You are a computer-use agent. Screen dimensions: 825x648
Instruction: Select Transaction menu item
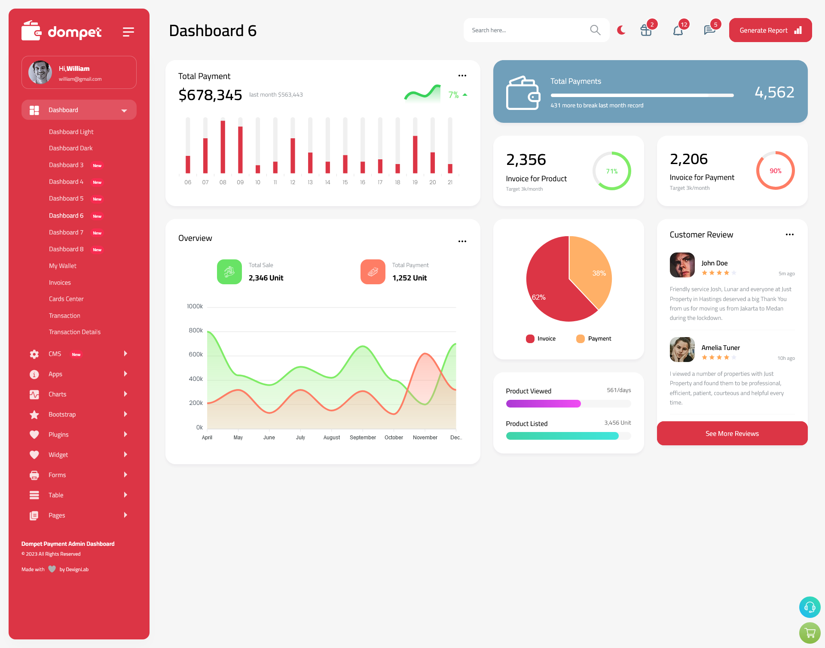tap(64, 315)
